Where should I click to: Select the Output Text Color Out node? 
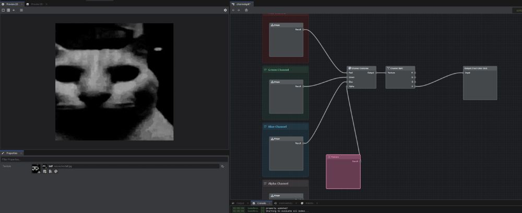[x=480, y=83]
